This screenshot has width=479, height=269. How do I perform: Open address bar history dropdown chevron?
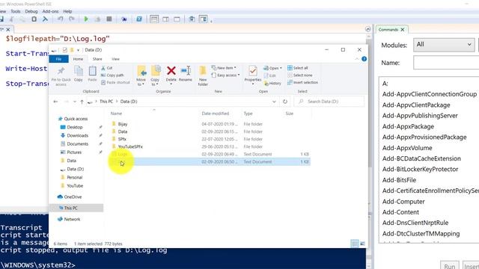coord(275,102)
